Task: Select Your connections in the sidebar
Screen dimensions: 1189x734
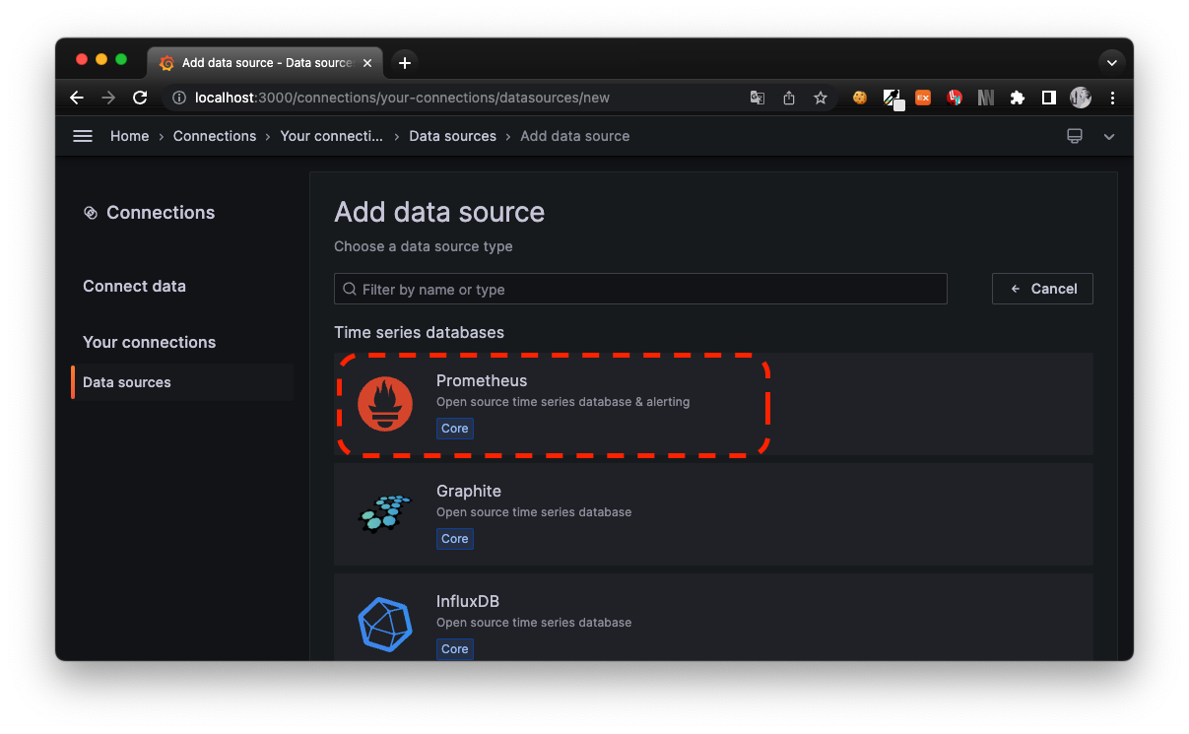Action: (x=150, y=342)
